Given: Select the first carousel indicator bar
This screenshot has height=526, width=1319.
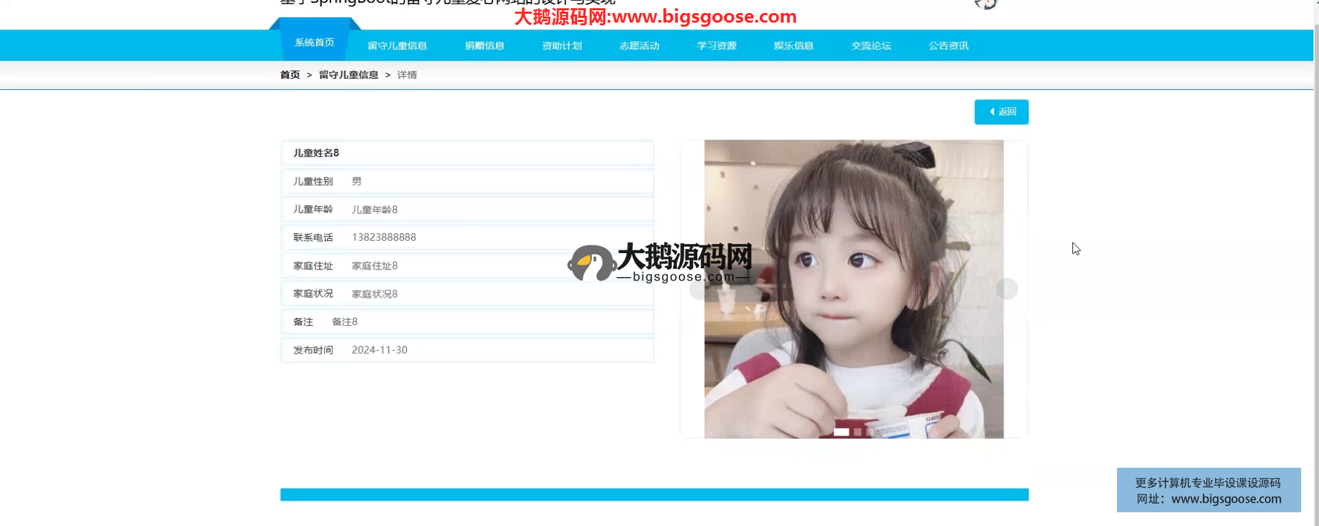Looking at the screenshot, I should point(841,432).
